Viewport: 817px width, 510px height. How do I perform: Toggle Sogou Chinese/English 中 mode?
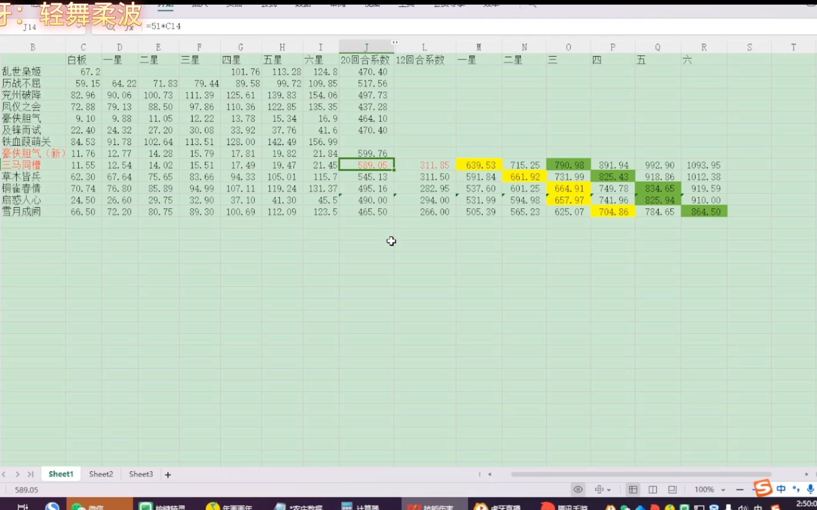pos(781,489)
